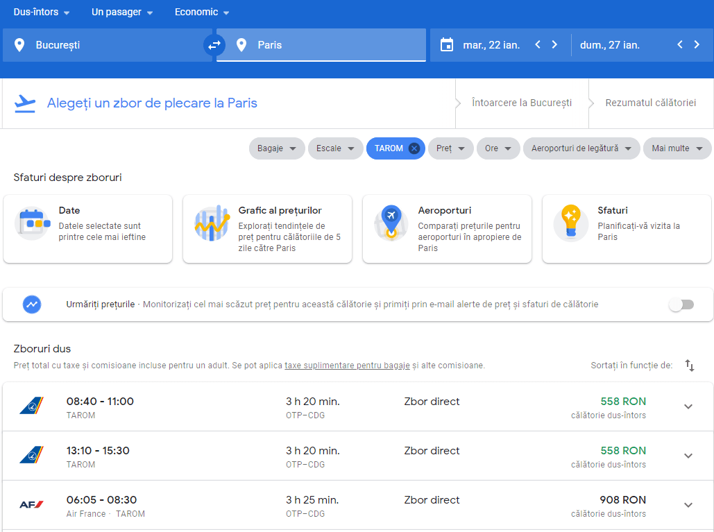Select the 13:10 - 15:30 flight time
This screenshot has width=714, height=532.
pos(98,451)
